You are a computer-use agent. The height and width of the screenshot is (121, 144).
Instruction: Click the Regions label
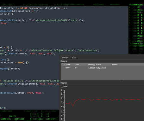pyautogui.click(x=64, y=61)
